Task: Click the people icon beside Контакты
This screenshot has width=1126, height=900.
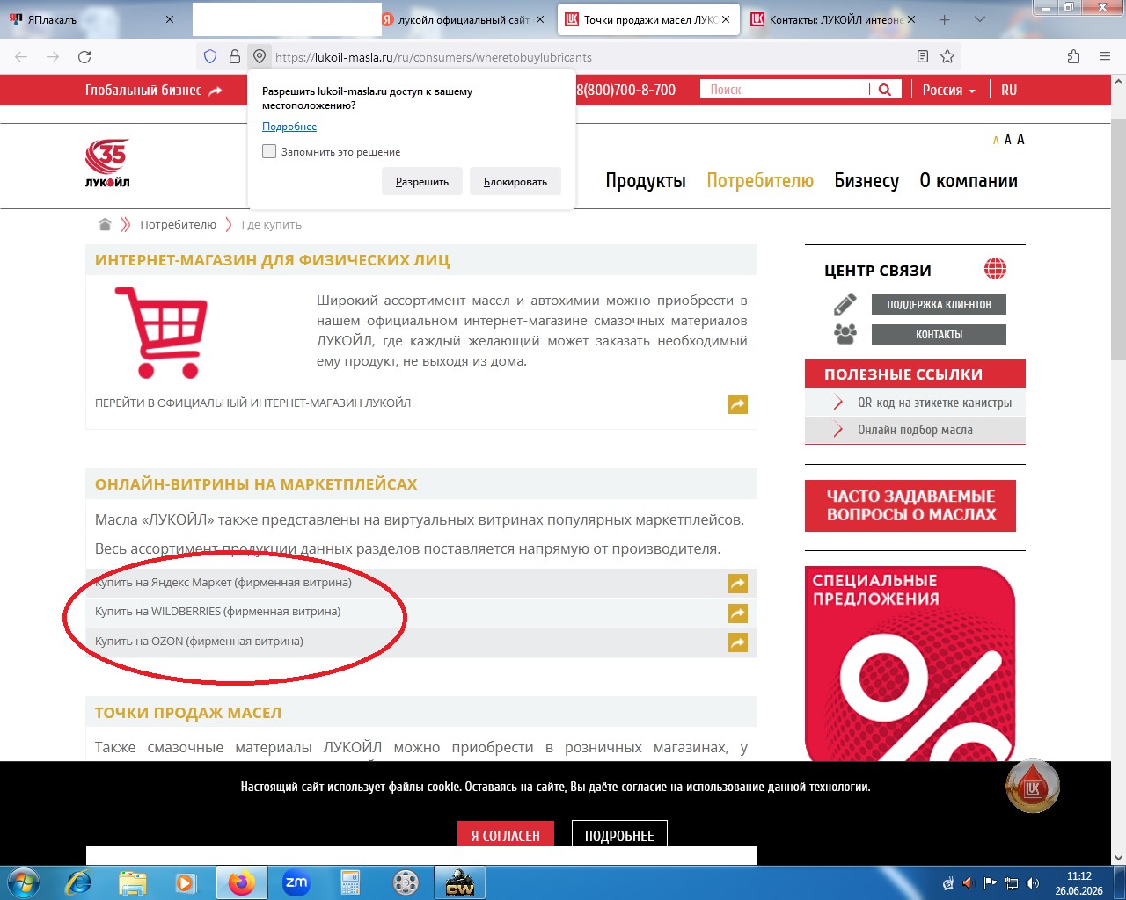Action: (x=844, y=334)
